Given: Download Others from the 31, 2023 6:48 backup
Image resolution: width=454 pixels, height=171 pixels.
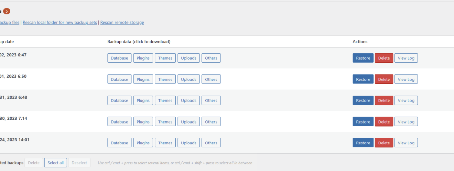Looking at the screenshot, I should [211, 101].
